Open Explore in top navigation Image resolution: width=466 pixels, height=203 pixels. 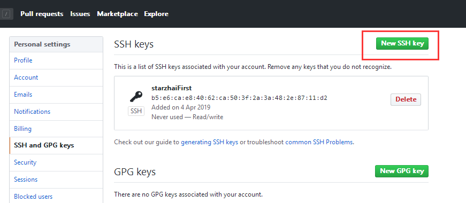156,14
